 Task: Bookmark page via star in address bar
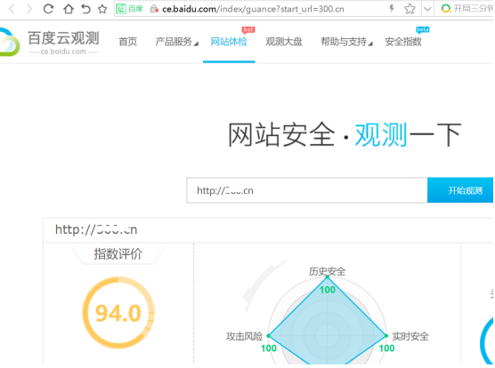point(410,9)
